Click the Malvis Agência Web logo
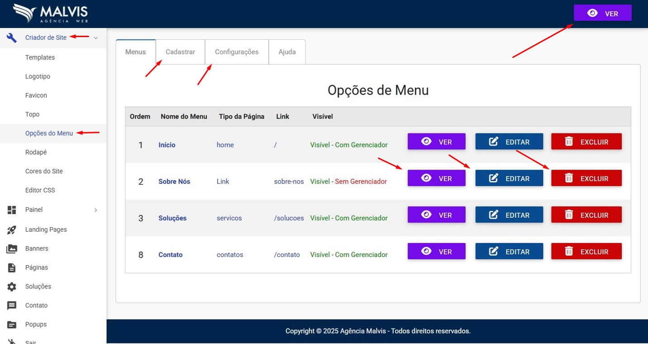Image resolution: width=648 pixels, height=344 pixels. (x=51, y=14)
